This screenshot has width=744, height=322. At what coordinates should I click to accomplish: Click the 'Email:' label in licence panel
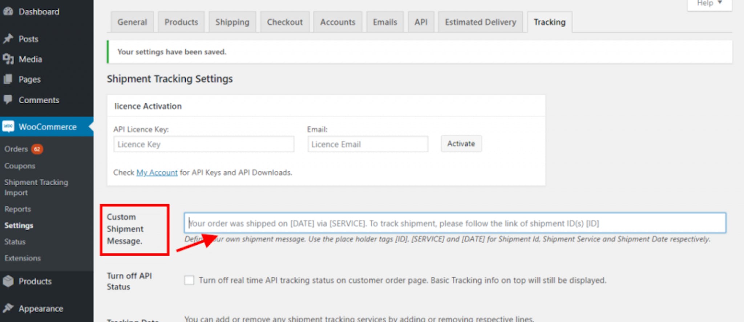317,129
